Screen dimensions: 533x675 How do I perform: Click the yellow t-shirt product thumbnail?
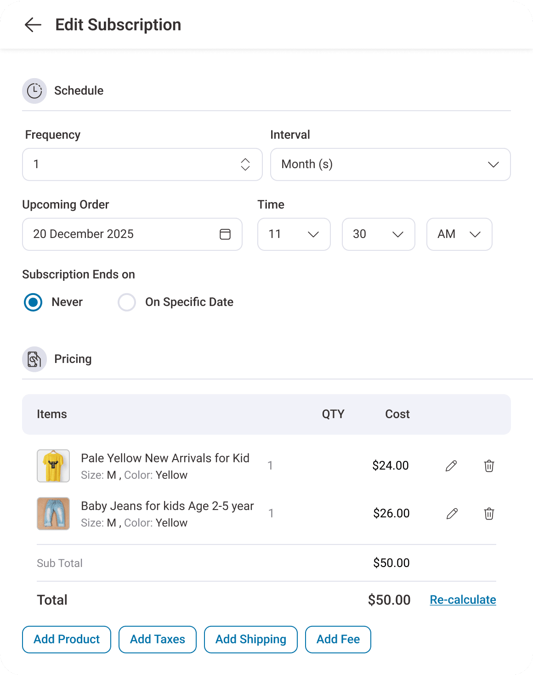pyautogui.click(x=53, y=465)
